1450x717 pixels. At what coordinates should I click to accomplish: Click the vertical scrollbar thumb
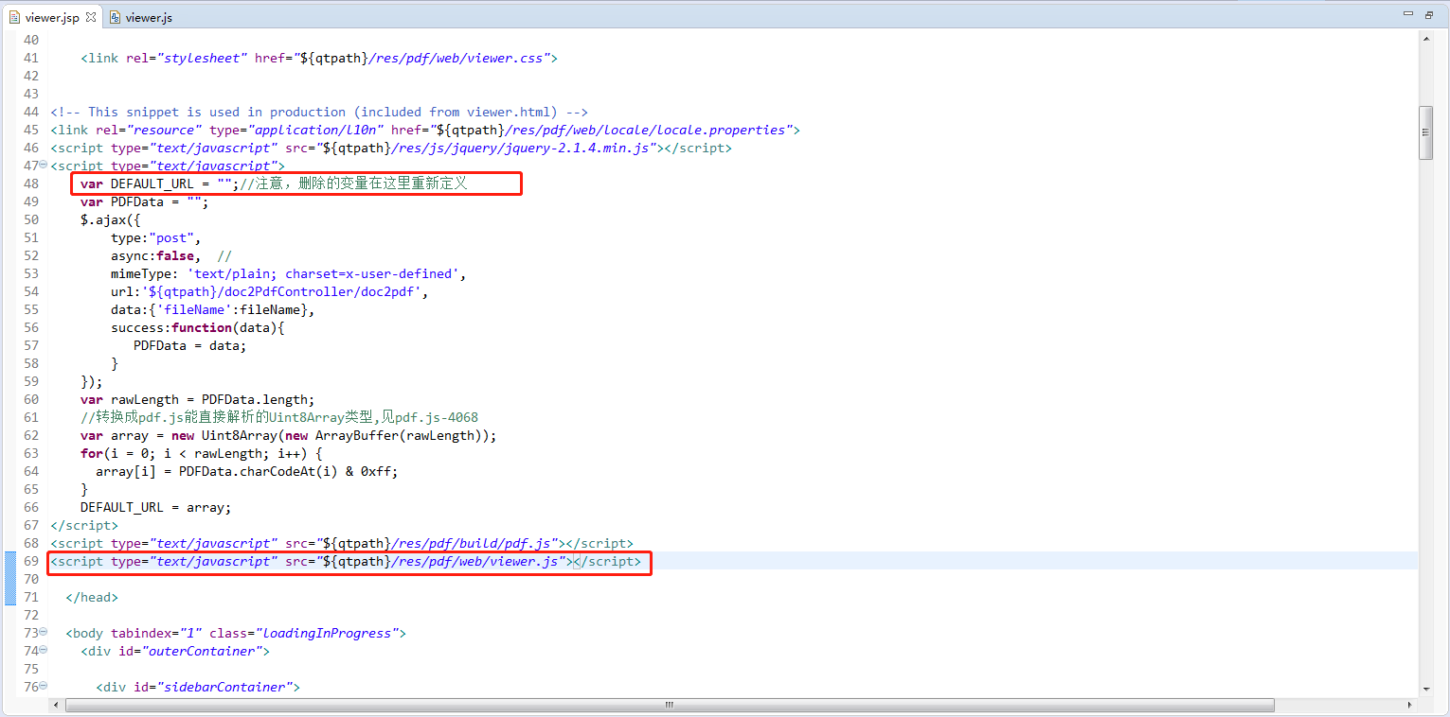[1425, 132]
